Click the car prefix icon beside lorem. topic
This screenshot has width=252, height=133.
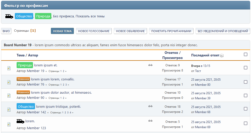point(20,121)
